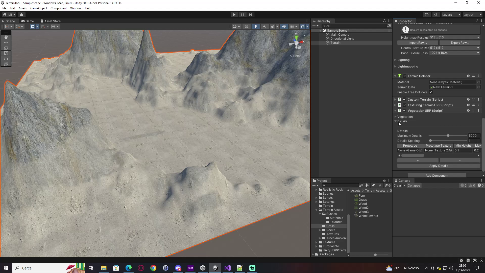485x273 pixels.
Task: Select the Rect tool
Action: [6, 58]
